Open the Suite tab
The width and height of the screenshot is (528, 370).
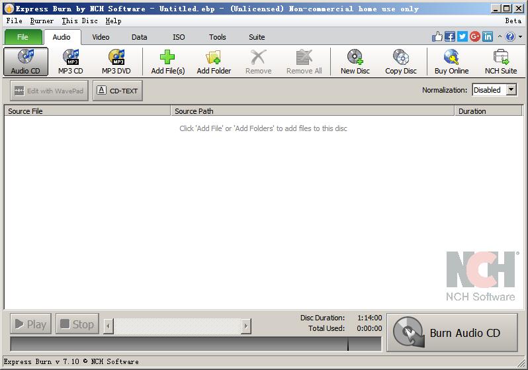coord(257,37)
